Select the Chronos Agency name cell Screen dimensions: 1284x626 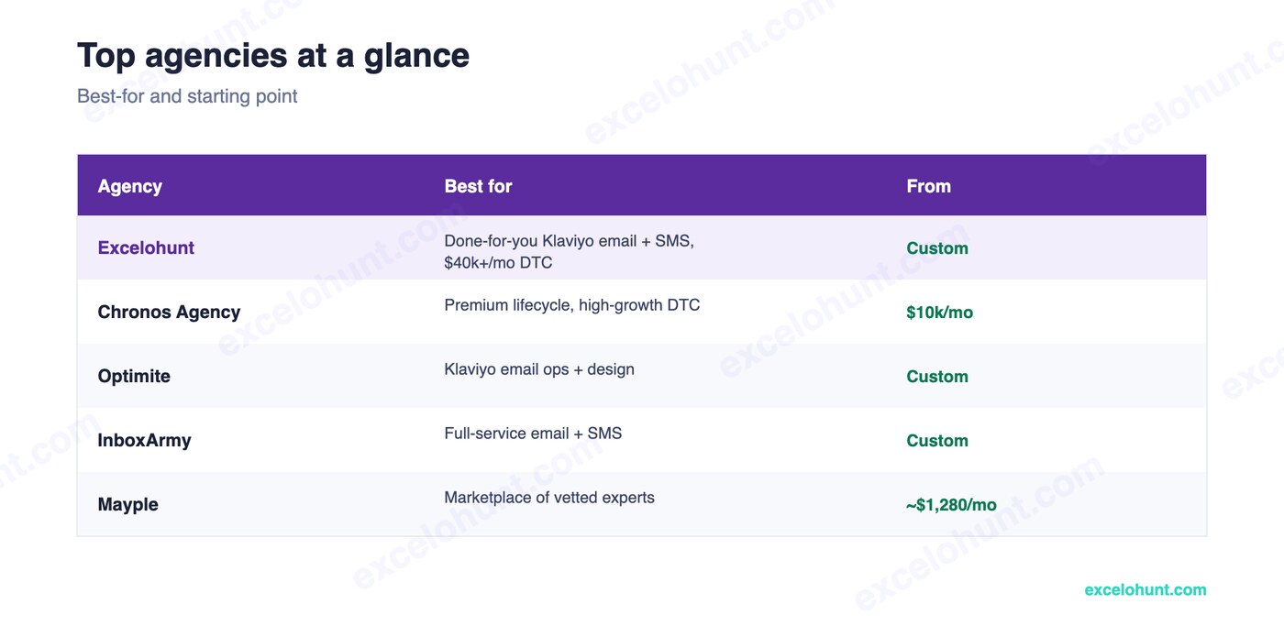point(169,312)
